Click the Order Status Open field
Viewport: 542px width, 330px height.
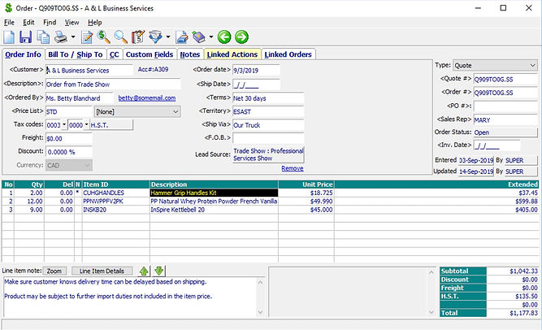505,132
